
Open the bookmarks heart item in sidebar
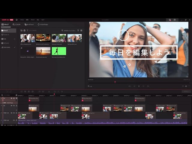point(5,35)
